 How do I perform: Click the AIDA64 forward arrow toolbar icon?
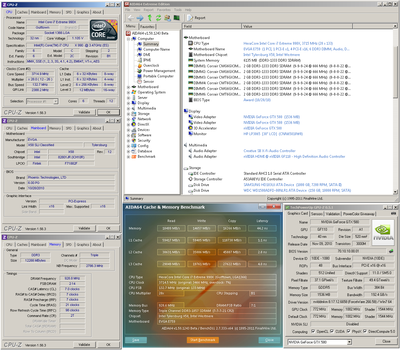coord(140,18)
